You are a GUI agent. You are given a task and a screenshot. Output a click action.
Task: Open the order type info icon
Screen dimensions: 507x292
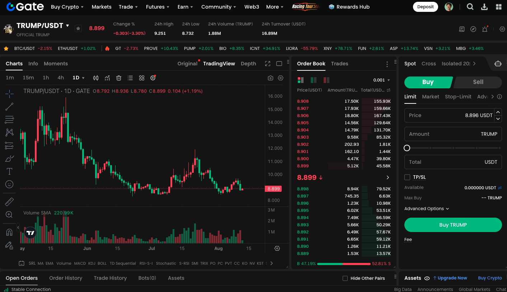pyautogui.click(x=500, y=97)
